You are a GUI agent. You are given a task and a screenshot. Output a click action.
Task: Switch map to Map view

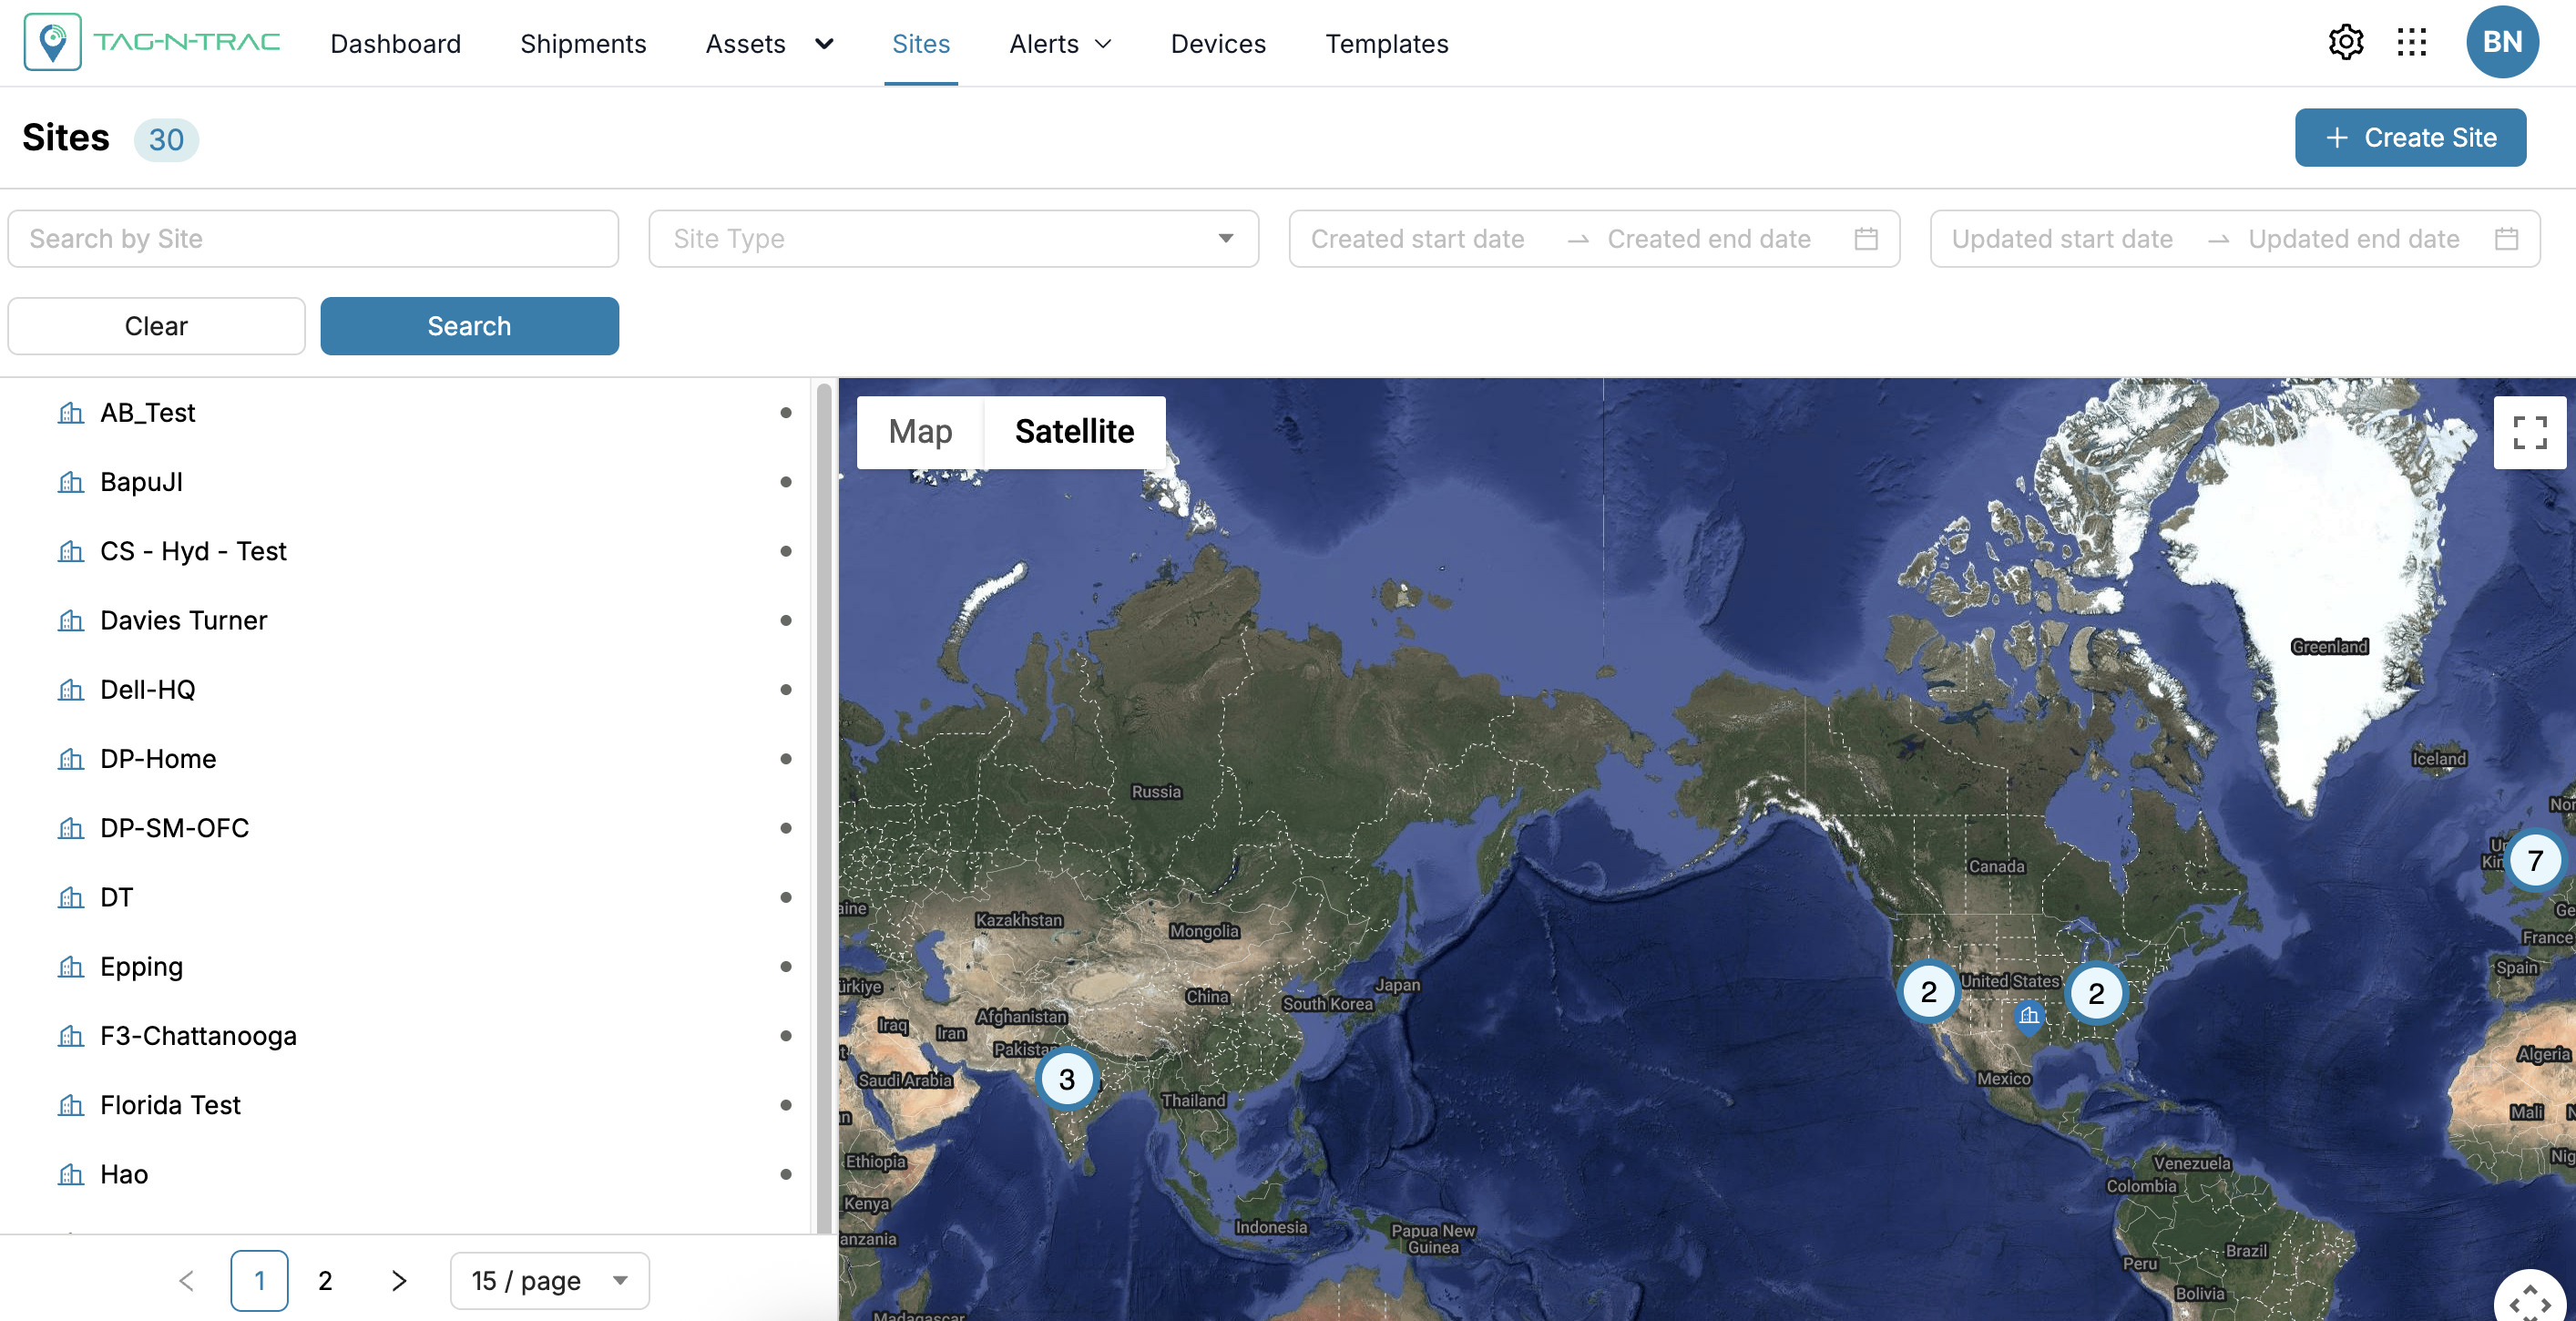(920, 432)
